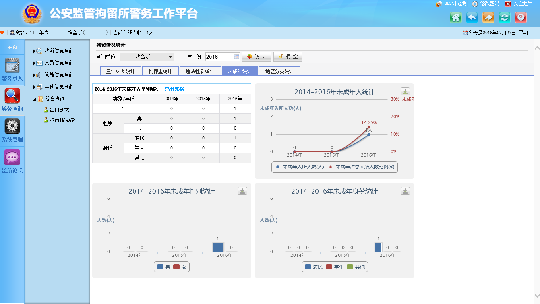
Task: Open the 系统管理 gear module
Action: point(12,131)
